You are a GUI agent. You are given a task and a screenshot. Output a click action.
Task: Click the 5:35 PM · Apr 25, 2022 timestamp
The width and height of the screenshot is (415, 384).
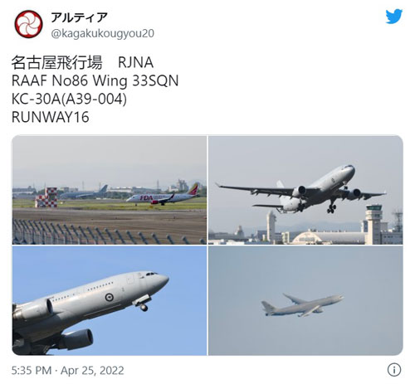tap(67, 370)
